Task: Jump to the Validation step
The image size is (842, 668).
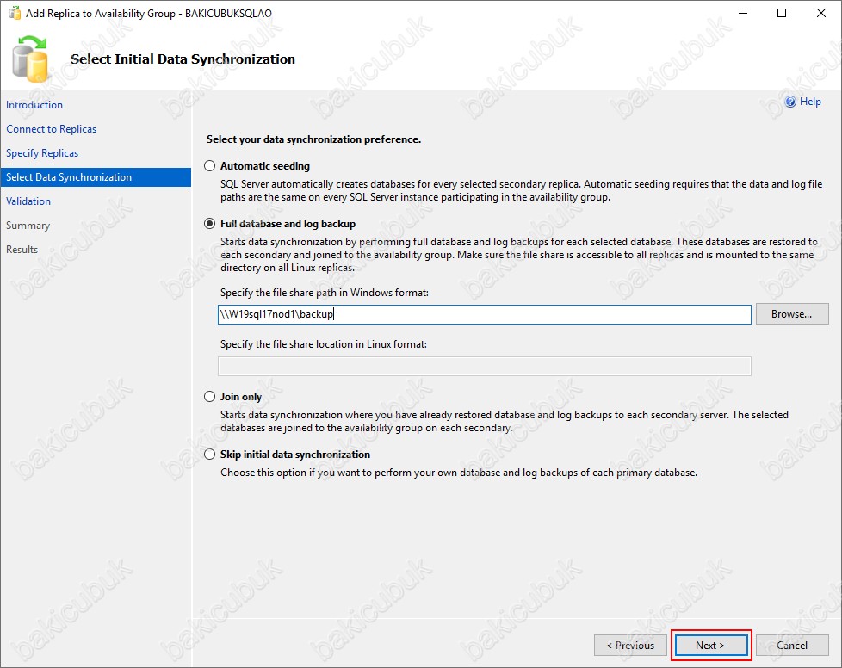Action: point(28,201)
